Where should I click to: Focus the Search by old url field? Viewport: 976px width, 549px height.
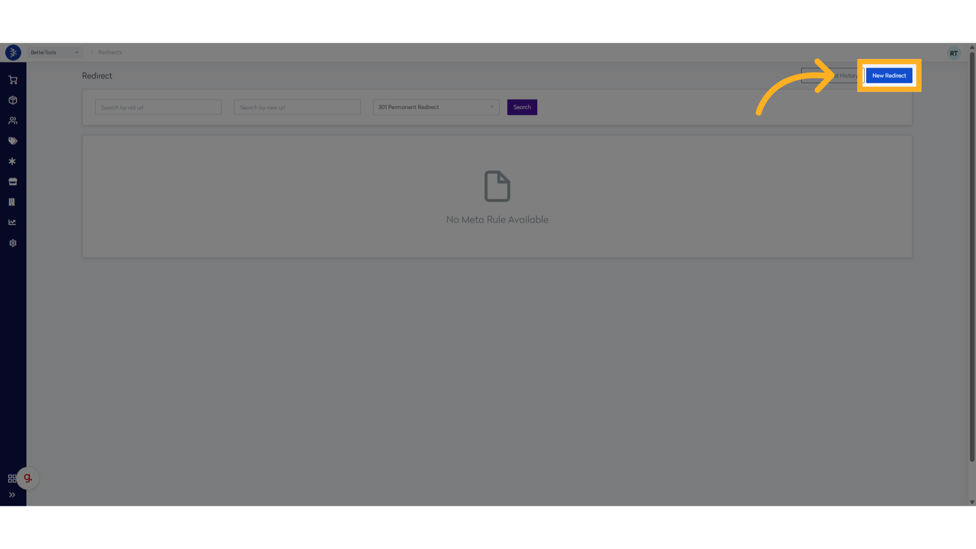click(x=158, y=107)
